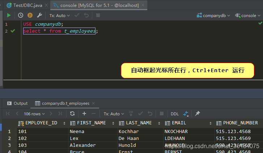Screen dimensions: 263x153
Task: Sort by the LAST_NAME column header
Action: (139, 123)
